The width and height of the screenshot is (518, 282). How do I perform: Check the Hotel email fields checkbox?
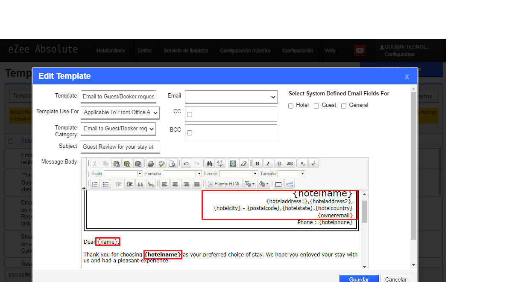pos(291,106)
